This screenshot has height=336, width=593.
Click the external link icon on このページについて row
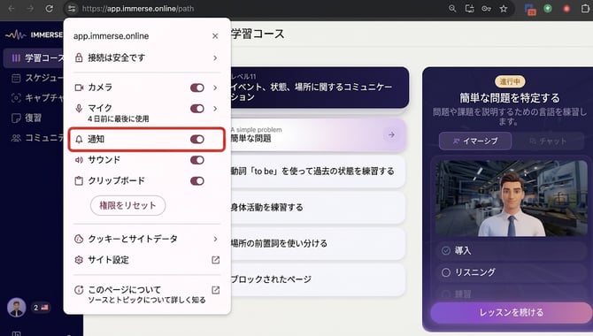[x=216, y=290]
